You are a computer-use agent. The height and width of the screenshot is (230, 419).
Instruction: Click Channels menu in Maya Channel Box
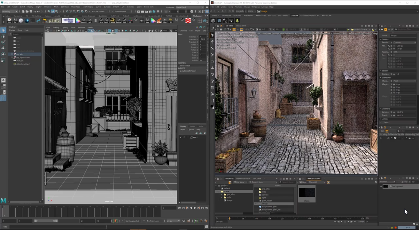pyautogui.click(x=183, y=31)
